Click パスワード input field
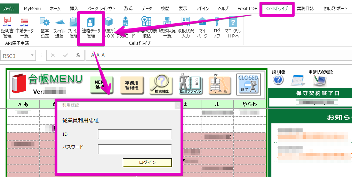352x177 pixels. pyautogui.click(x=135, y=149)
